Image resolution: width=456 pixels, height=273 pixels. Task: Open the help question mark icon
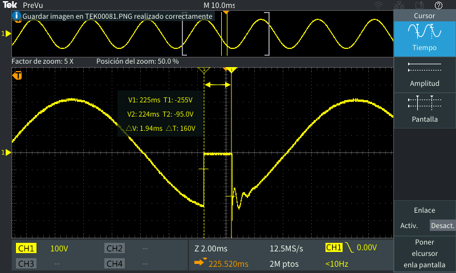tap(438, 5)
